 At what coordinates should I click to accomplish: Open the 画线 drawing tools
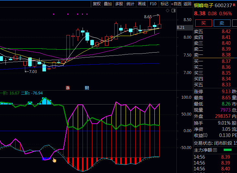point(142,4)
